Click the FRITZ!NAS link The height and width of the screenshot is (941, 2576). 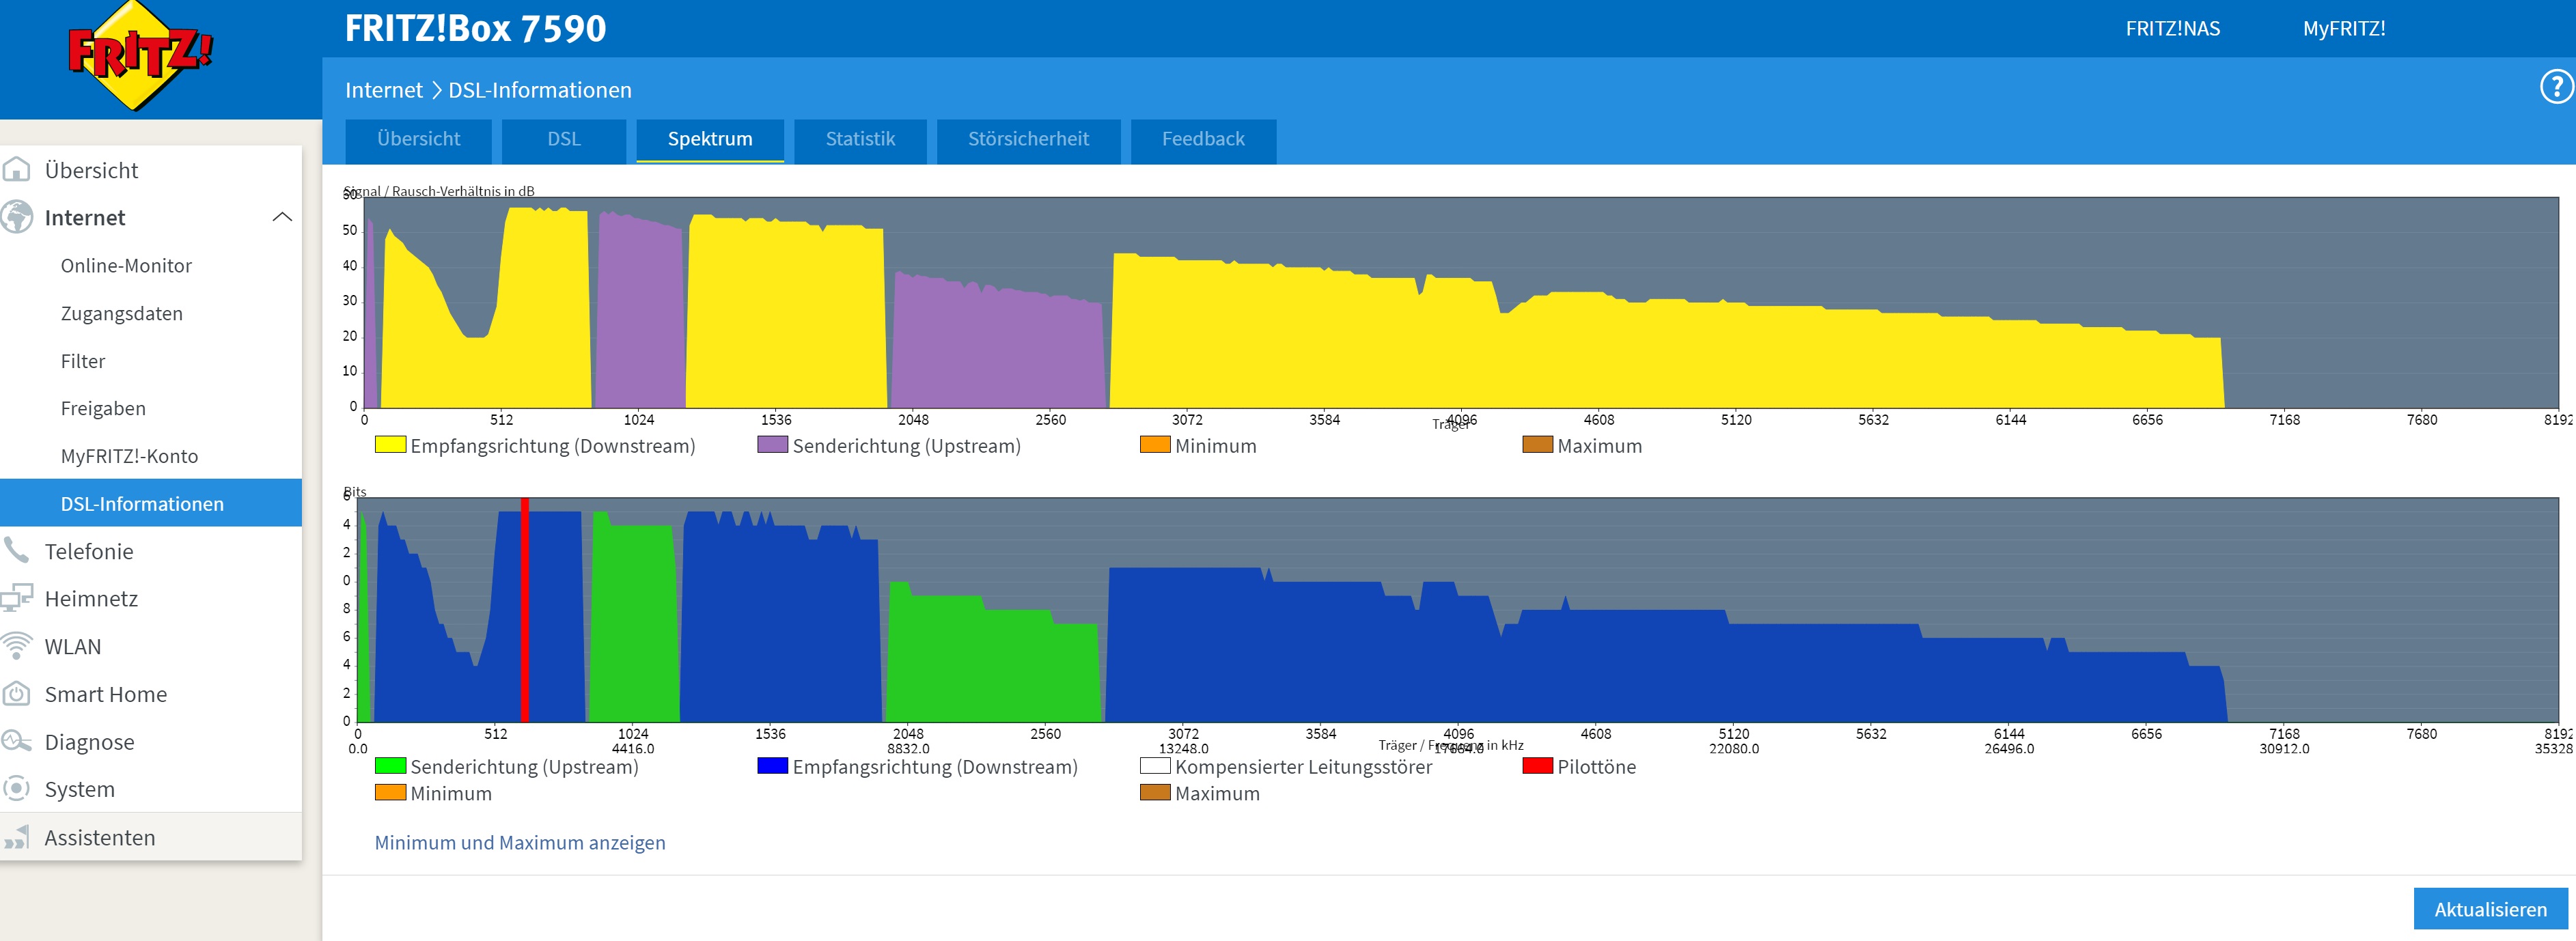2172,29
